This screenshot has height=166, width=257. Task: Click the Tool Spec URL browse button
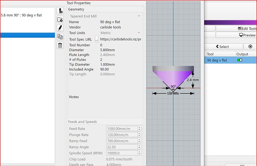(x=97, y=39)
